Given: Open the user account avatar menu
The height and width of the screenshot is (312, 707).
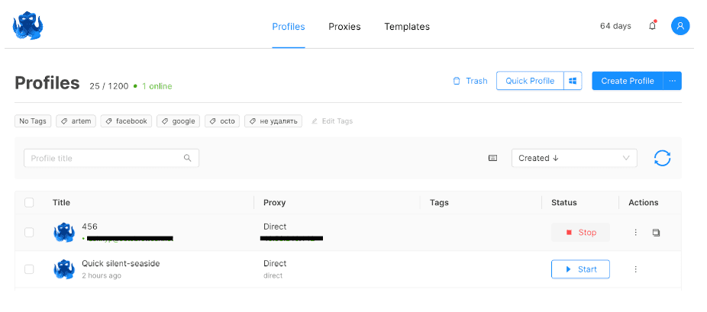Looking at the screenshot, I should coord(680,26).
